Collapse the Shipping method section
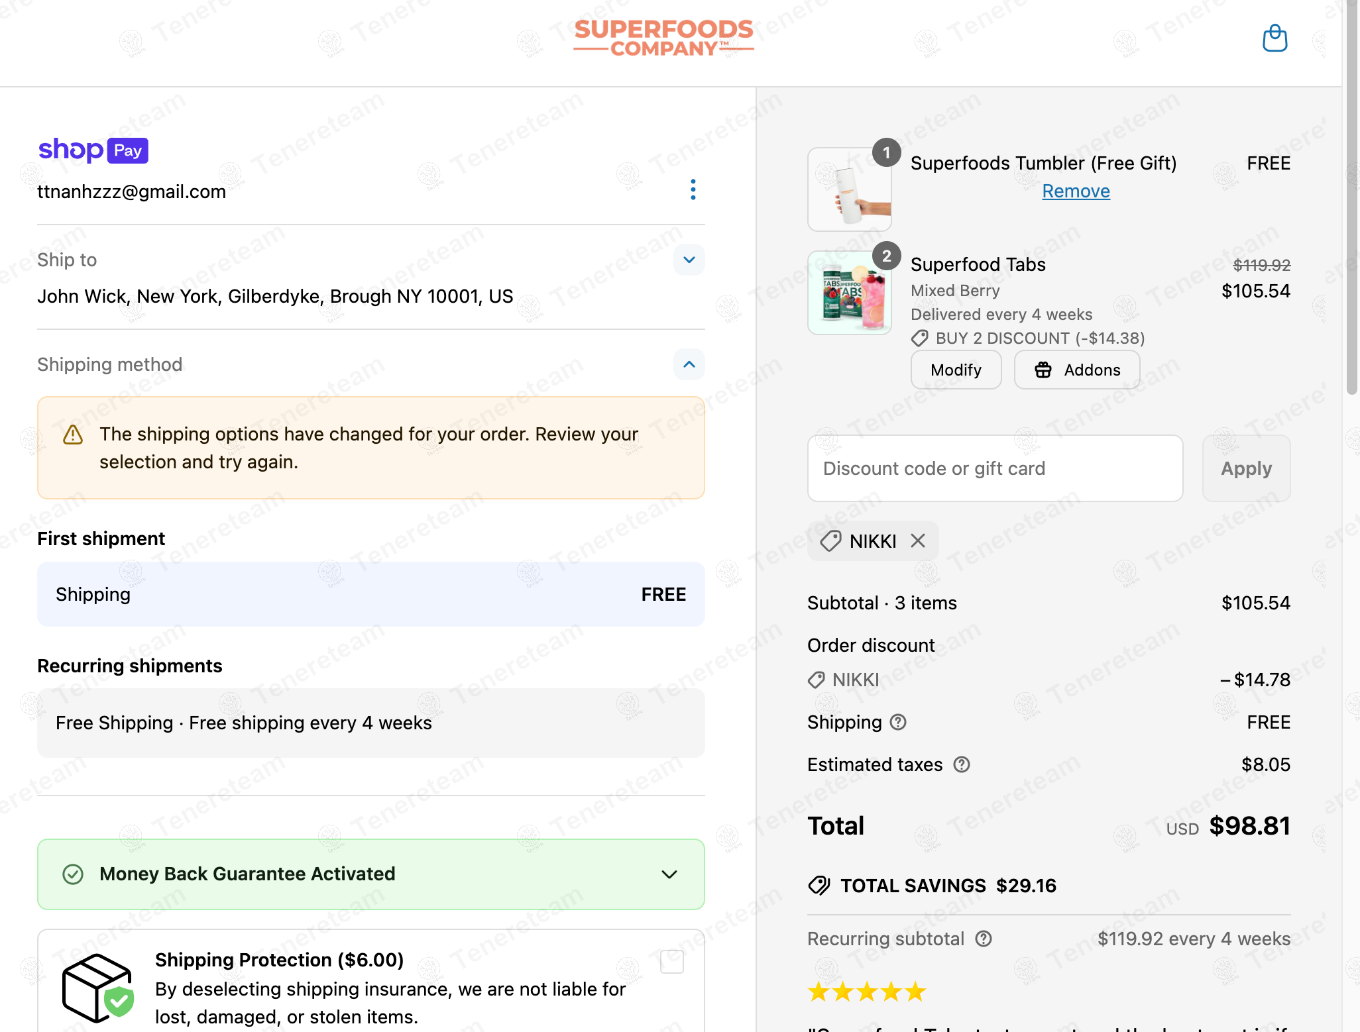 (689, 364)
